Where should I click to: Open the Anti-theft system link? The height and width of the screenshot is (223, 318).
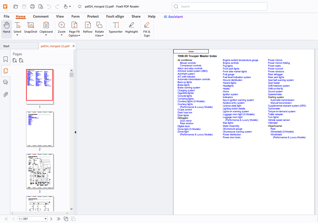pos(186,74)
